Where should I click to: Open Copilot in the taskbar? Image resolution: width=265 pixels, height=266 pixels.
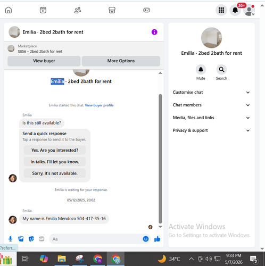[x=44, y=259]
